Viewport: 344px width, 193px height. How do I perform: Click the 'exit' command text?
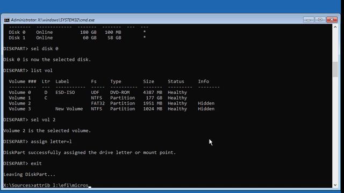click(36, 164)
